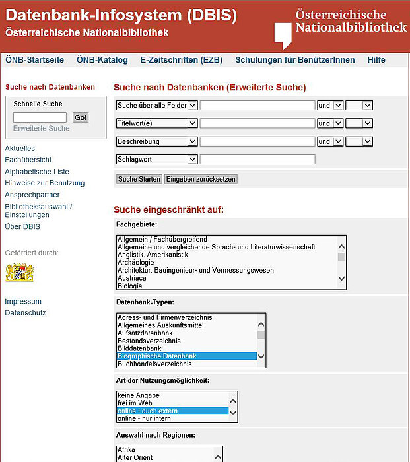Open ÖNB-Katalog in the navigation bar

point(102,60)
